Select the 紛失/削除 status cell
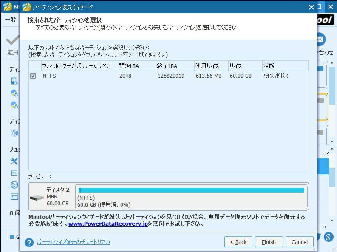 276,76
